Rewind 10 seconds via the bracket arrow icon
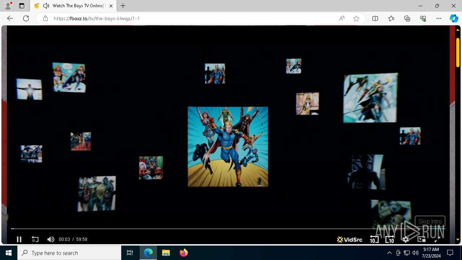 pyautogui.click(x=374, y=239)
